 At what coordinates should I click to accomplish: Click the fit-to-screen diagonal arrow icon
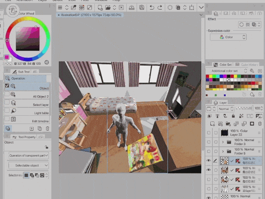click(89, 7)
